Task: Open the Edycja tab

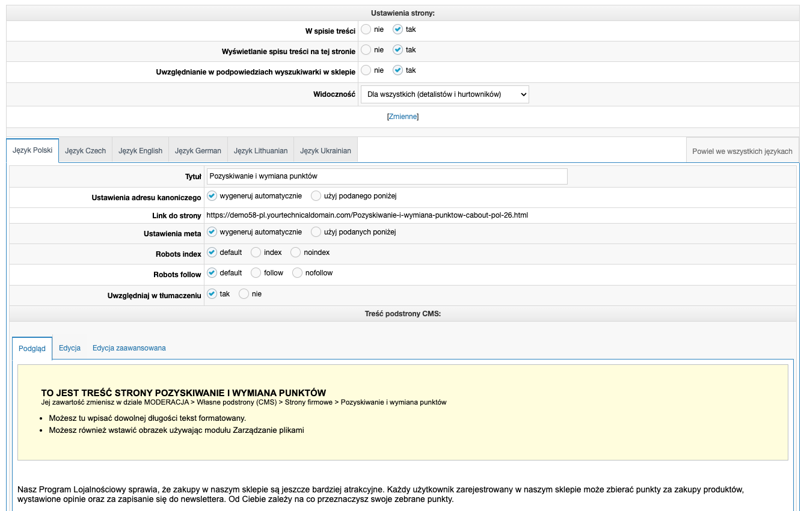Action: (70, 348)
